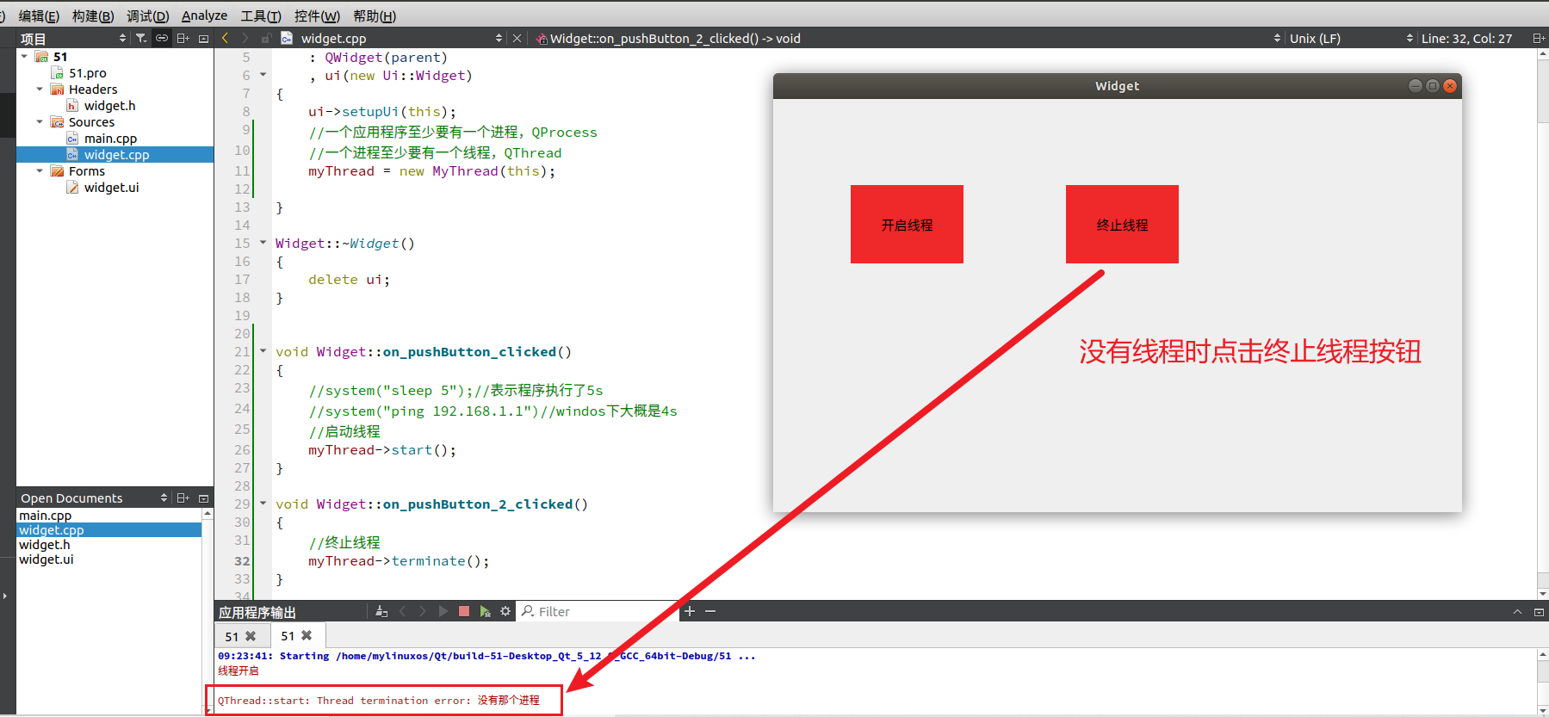Viewport: 1549px width, 717px height.
Task: Select widget.h under Headers
Action: [109, 106]
